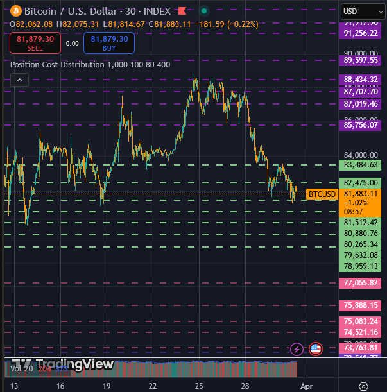387x392 pixels.
Task: Click the 87,707.70 purple price label
Action: [360, 92]
